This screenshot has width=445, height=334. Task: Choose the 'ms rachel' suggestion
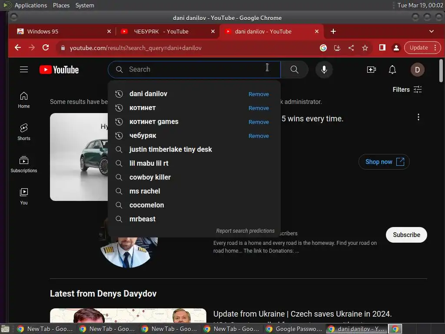coord(194,191)
